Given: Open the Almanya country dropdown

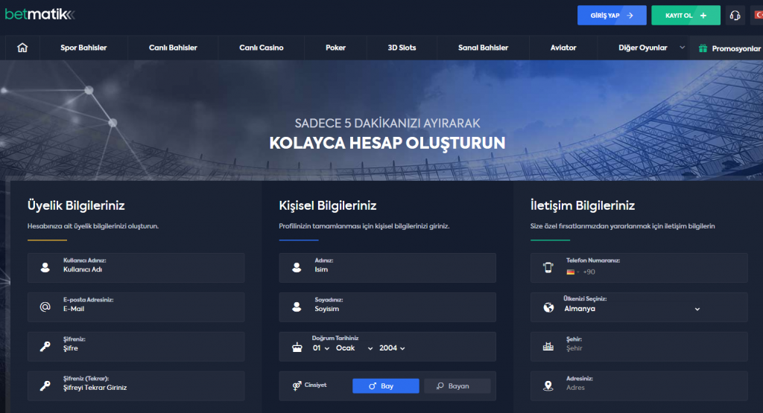Looking at the screenshot, I should (x=632, y=309).
